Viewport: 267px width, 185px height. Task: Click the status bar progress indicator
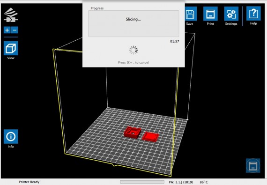click(142, 182)
